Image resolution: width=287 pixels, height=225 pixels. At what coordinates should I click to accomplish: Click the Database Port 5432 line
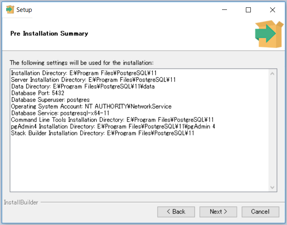point(38,93)
